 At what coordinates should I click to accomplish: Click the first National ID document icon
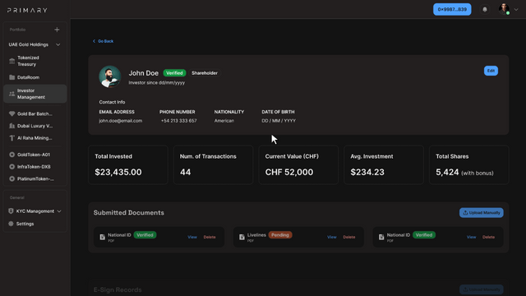pyautogui.click(x=102, y=237)
